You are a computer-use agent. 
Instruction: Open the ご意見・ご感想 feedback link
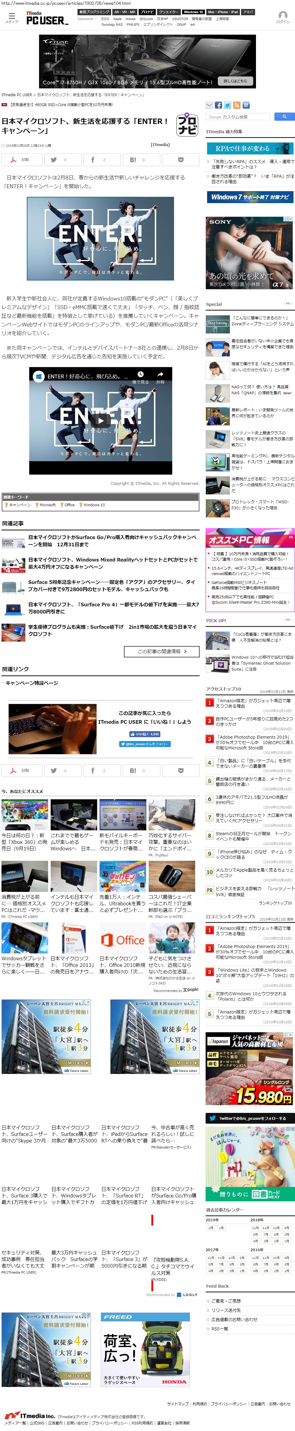226,1300
